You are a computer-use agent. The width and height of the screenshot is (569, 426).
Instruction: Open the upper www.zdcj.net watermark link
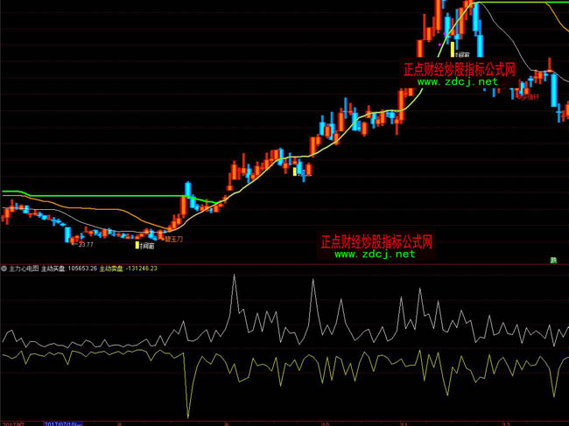click(x=457, y=81)
